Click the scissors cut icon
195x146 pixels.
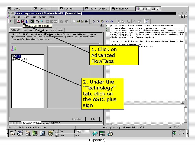click(x=94, y=21)
